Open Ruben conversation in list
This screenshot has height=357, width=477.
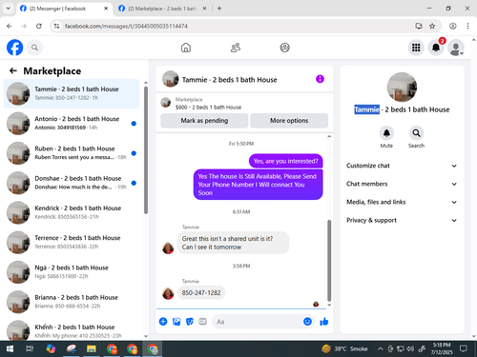pyautogui.click(x=72, y=153)
